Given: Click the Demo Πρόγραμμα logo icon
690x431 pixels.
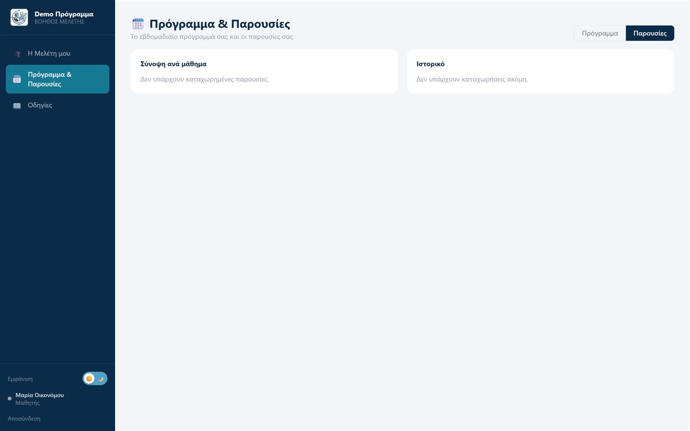Looking at the screenshot, I should tap(19, 17).
